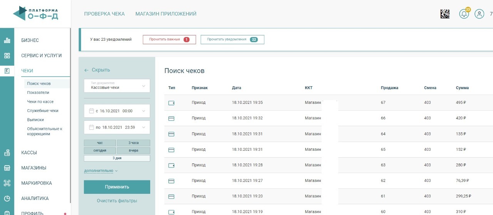Click the Магазины store sidebar icon
Screen dimensions: 493x215
(7, 168)
